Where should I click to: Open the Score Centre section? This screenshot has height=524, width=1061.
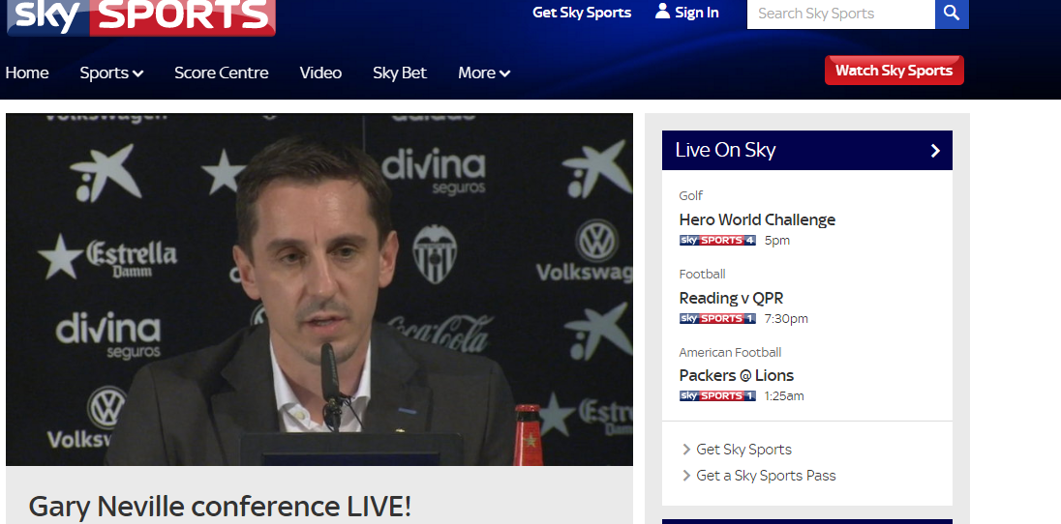click(222, 73)
